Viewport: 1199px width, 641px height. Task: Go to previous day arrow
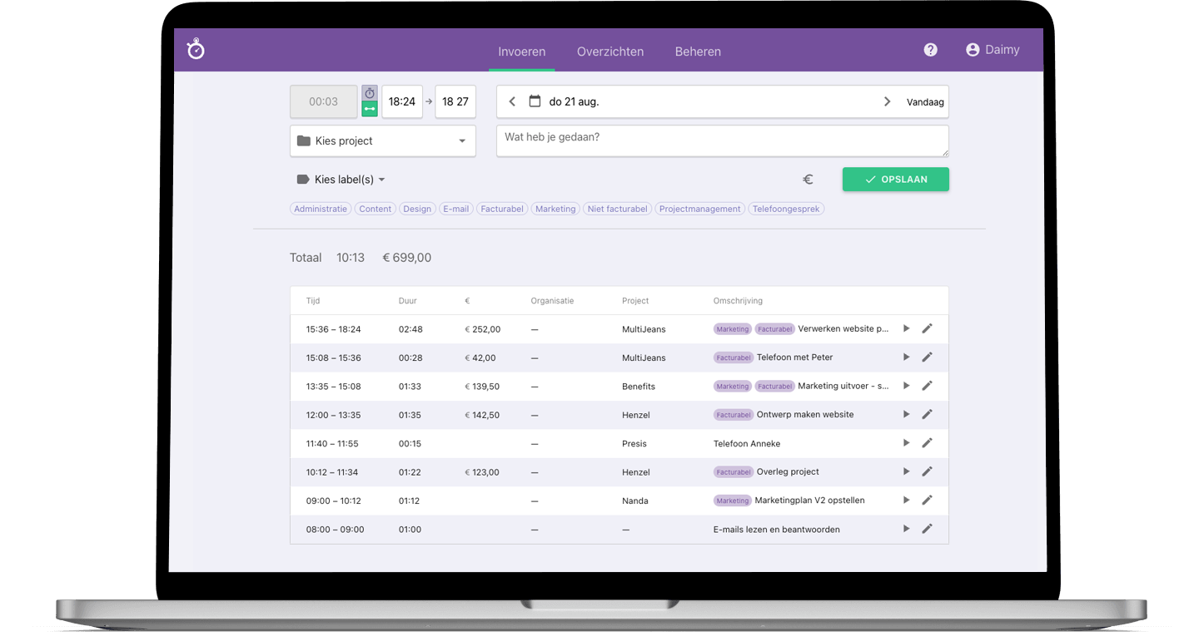click(x=512, y=101)
